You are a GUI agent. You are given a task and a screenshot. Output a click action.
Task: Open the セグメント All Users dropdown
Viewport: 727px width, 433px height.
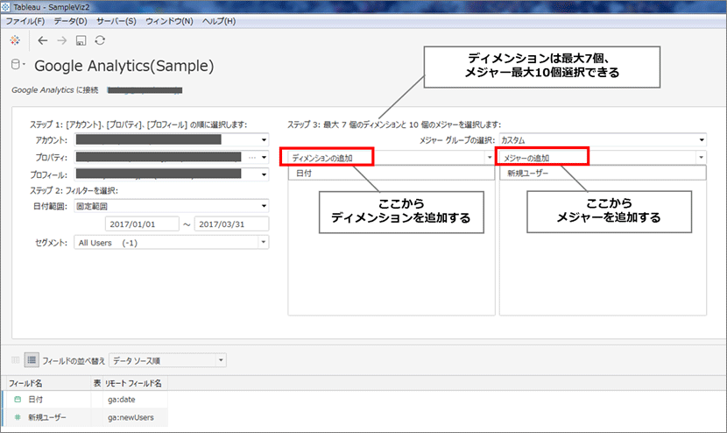171,242
